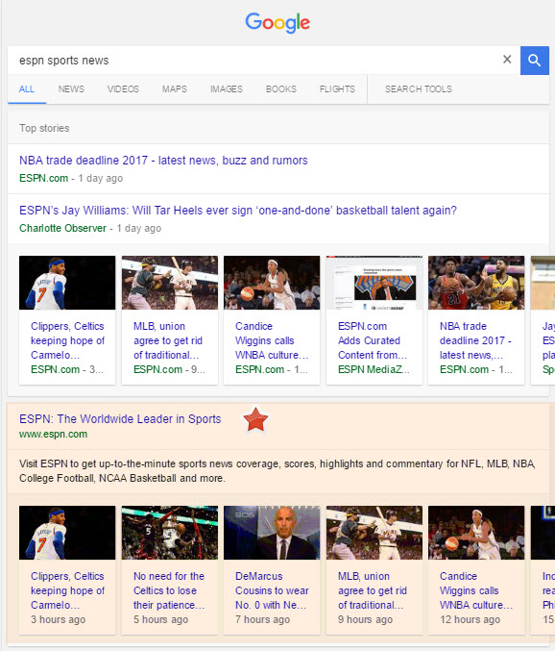555x651 pixels.
Task: Clear the search box with X icon
Action: (507, 60)
